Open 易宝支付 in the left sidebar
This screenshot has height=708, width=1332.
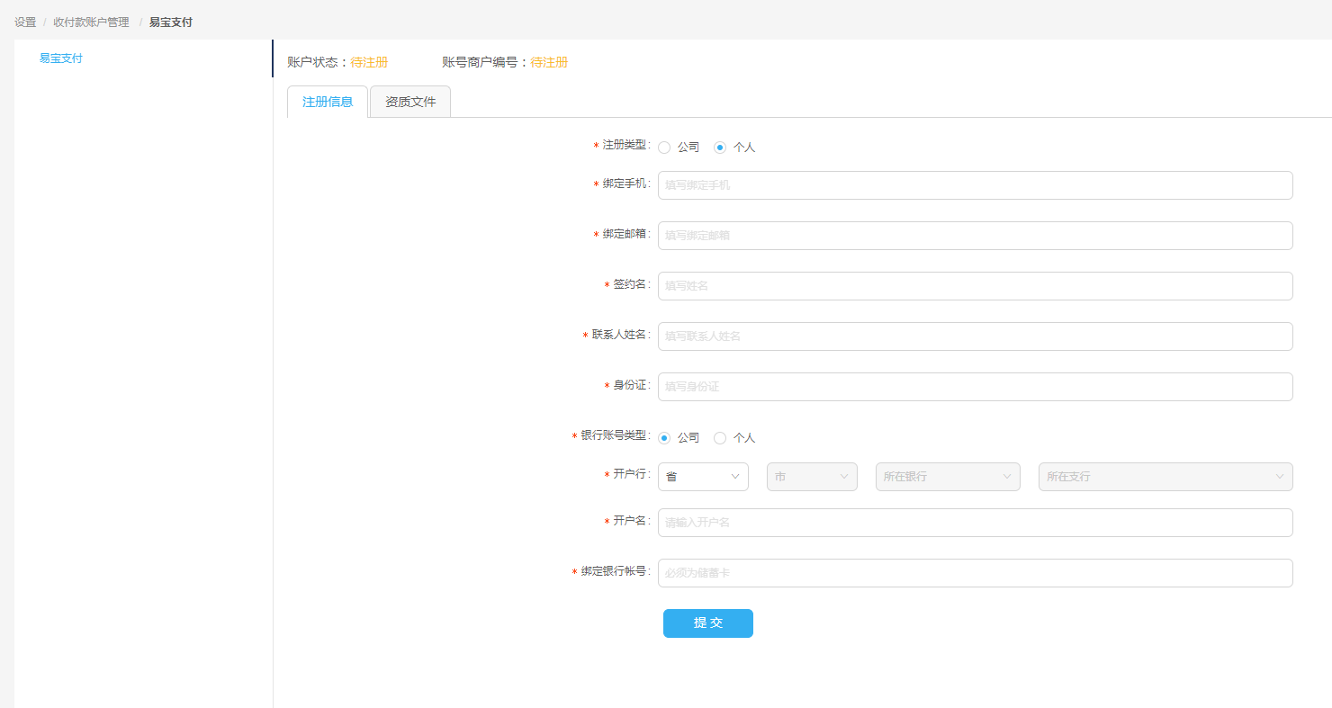(x=61, y=58)
